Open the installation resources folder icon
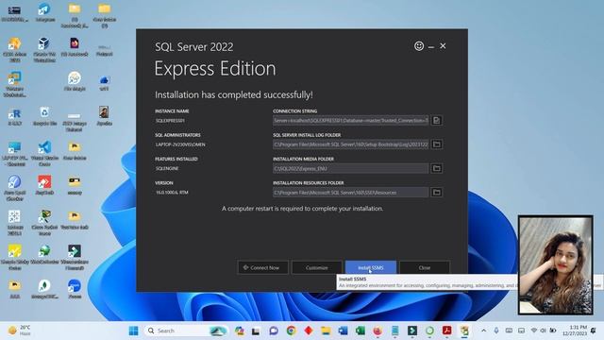This screenshot has width=604, height=340. tap(436, 192)
